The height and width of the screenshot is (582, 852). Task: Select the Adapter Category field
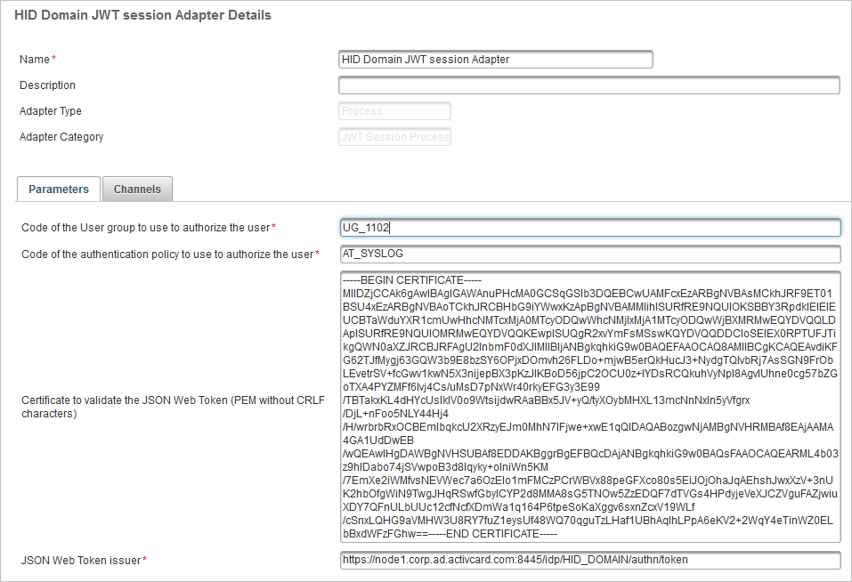coord(394,137)
